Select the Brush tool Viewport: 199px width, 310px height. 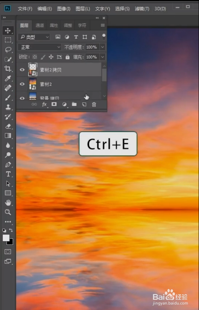point(8,97)
